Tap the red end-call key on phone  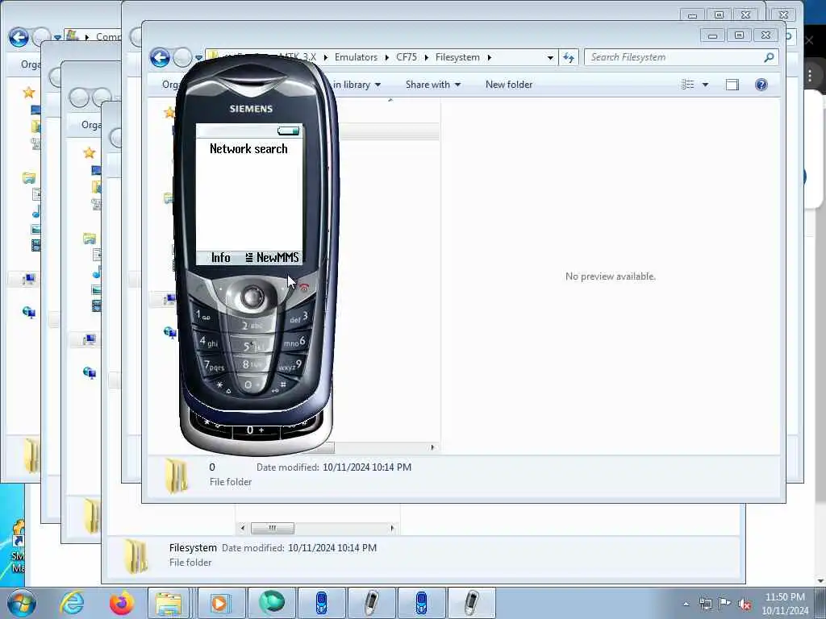(304, 288)
